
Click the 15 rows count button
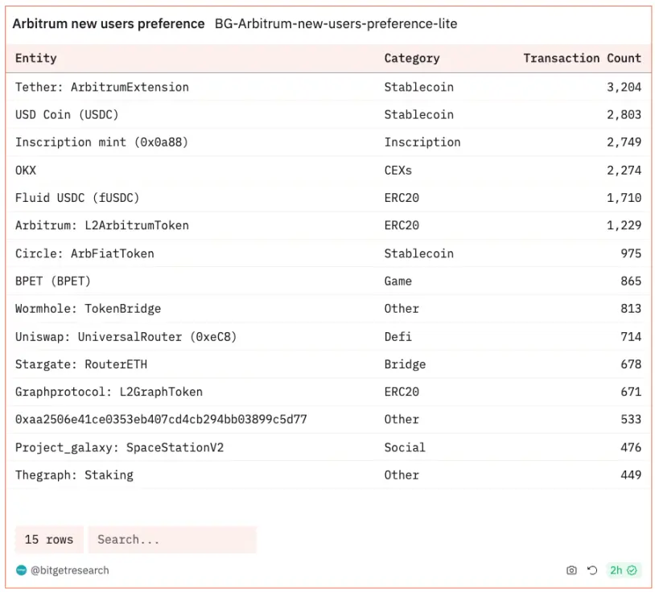click(49, 540)
